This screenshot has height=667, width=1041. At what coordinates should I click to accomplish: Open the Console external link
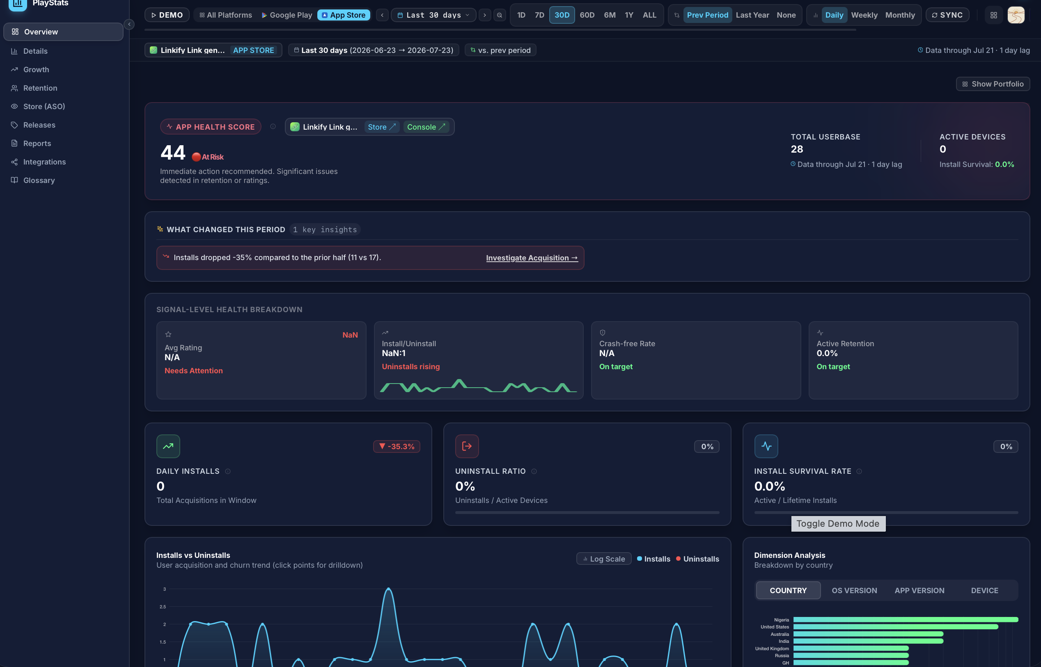pos(426,127)
